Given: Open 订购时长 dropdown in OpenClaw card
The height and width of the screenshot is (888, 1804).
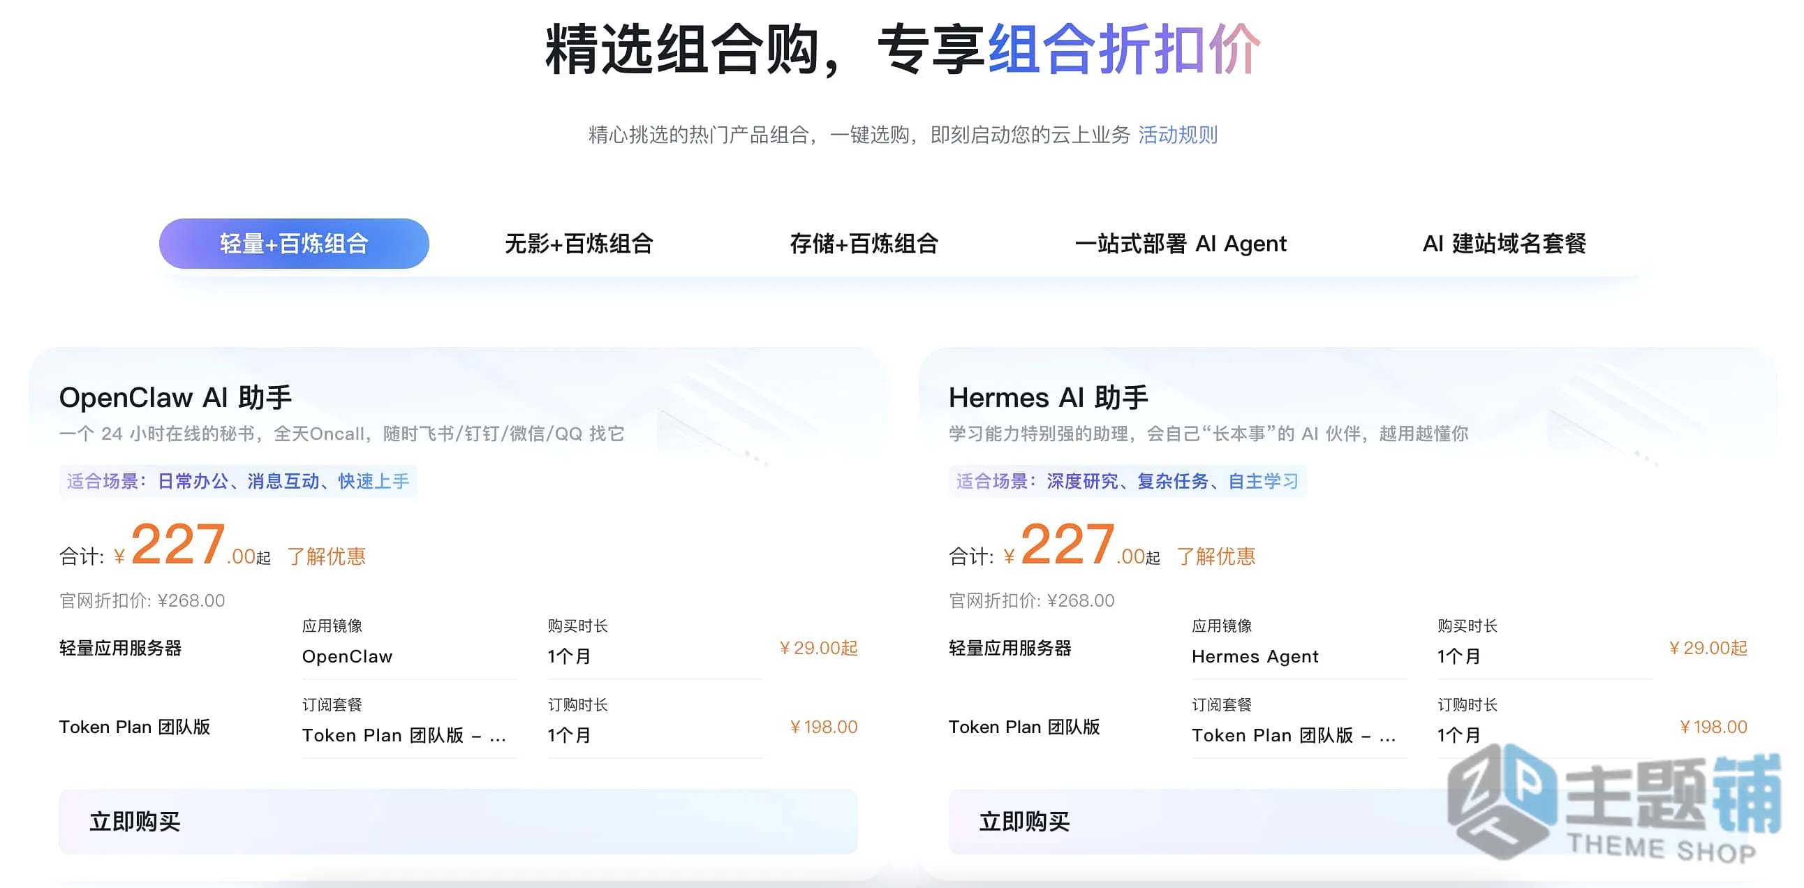Looking at the screenshot, I should 654,735.
